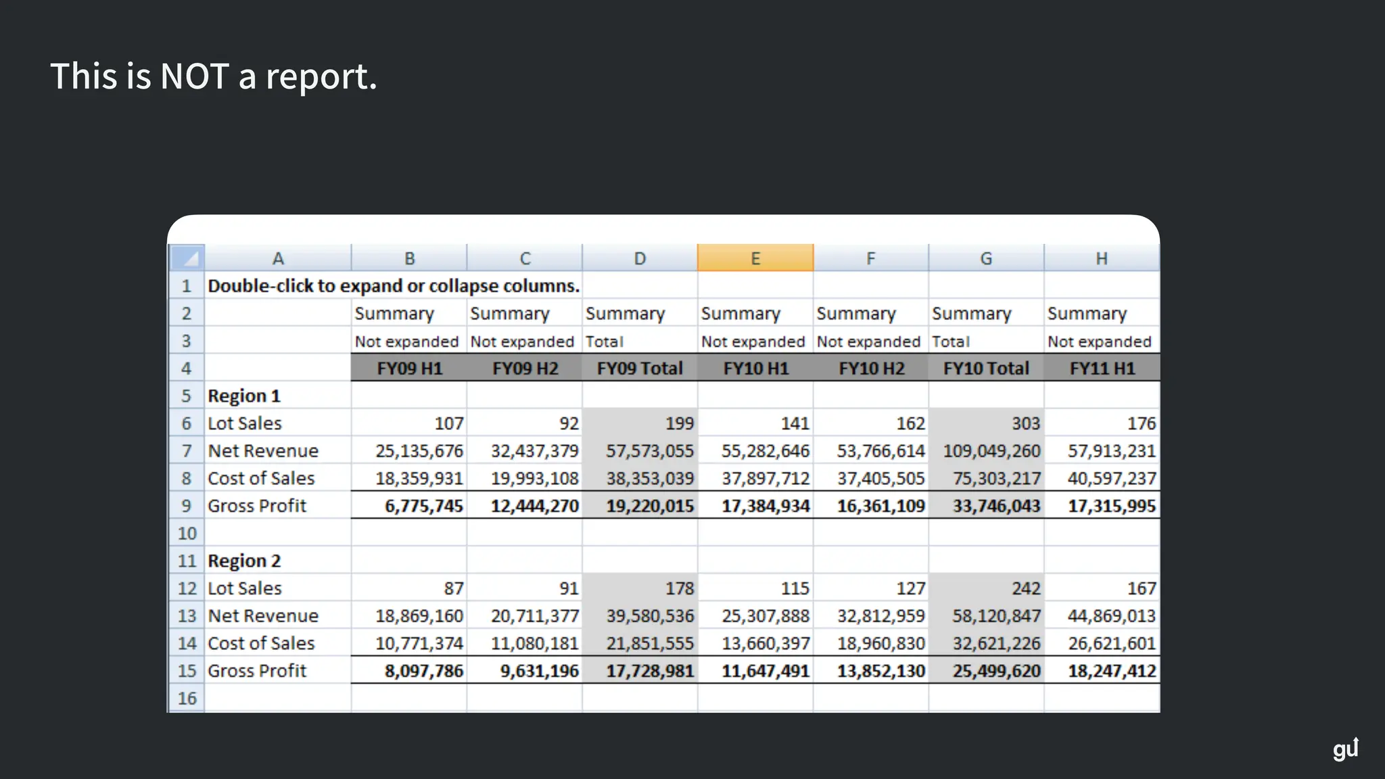The image size is (1385, 779).
Task: Click cell with value 18,869,160
Action: [409, 615]
